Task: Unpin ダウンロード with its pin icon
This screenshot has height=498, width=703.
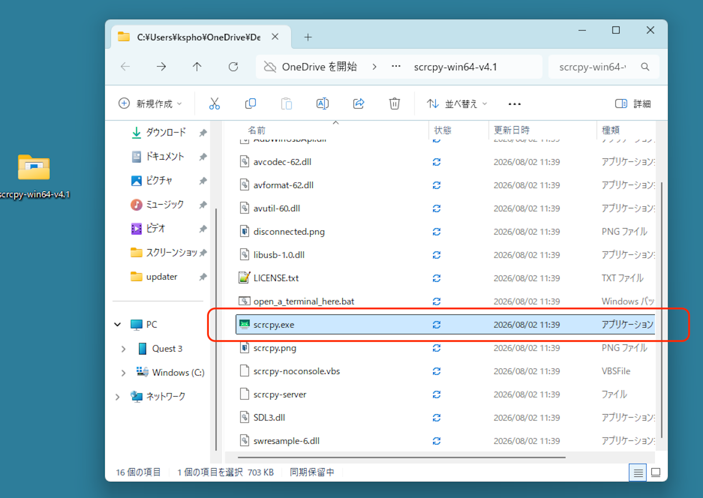Action: tap(203, 133)
